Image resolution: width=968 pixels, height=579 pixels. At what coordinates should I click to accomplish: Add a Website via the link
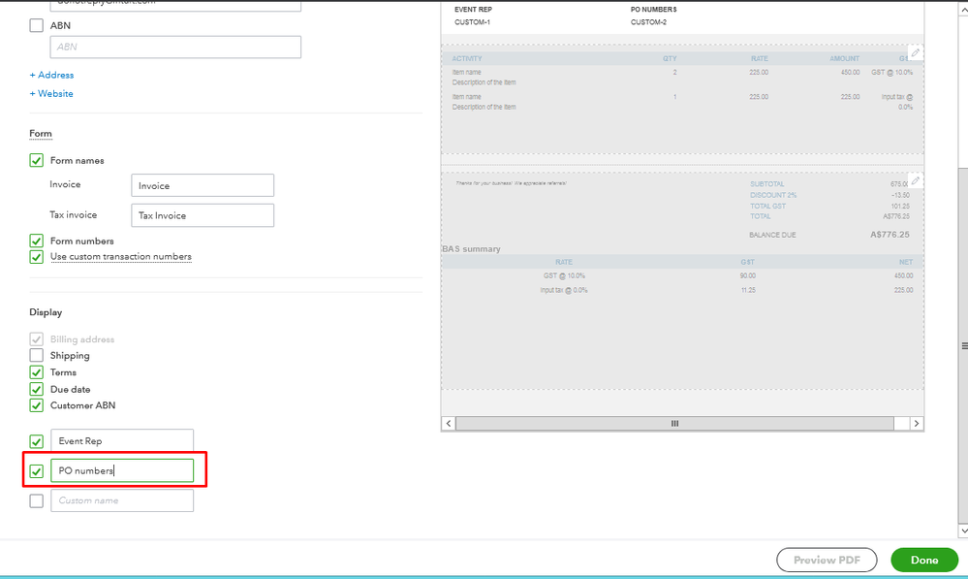pyautogui.click(x=51, y=93)
